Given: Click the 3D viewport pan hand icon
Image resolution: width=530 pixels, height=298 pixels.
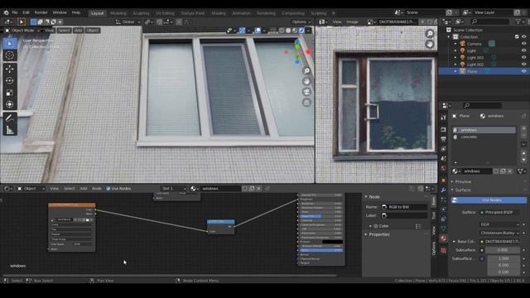Looking at the screenshot, I should 306,81.
